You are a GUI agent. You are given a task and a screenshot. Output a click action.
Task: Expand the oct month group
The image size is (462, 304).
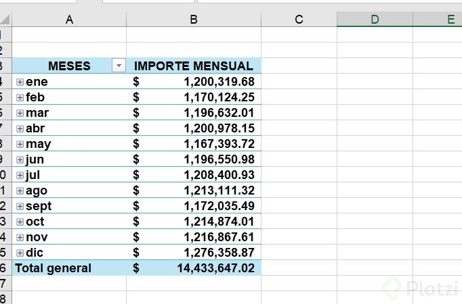[x=20, y=222]
